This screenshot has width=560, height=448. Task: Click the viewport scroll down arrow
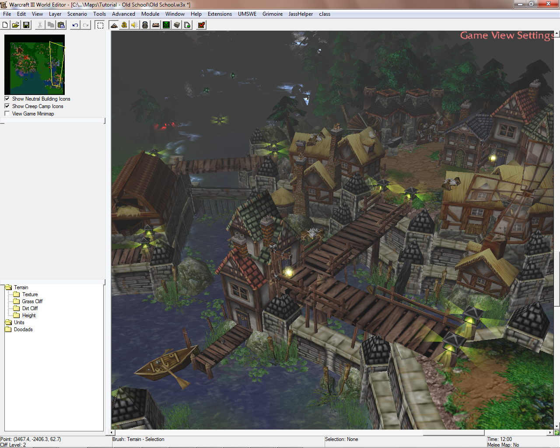tap(556, 426)
